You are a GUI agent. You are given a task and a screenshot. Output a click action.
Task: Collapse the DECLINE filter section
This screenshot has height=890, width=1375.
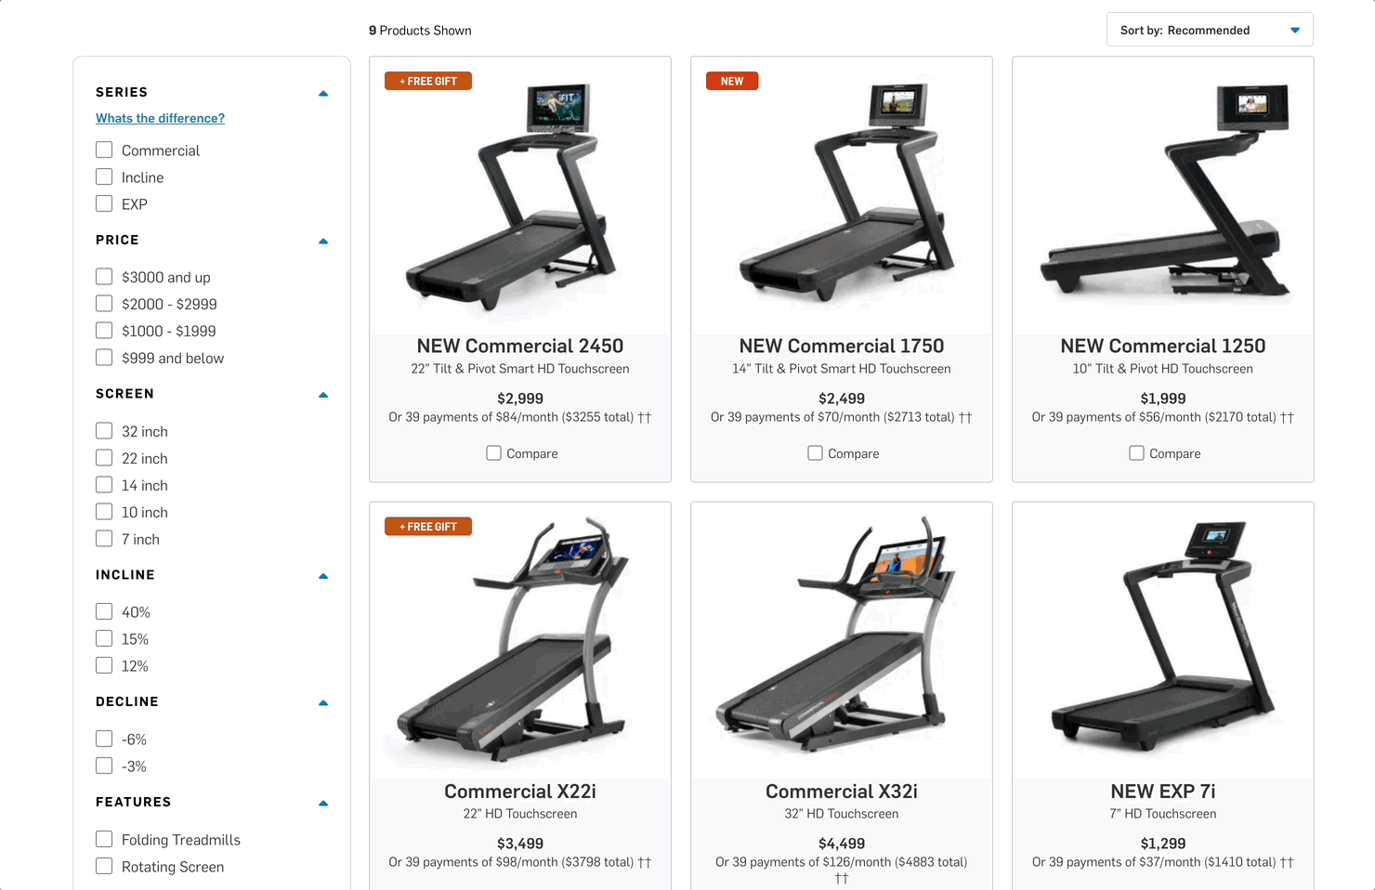click(x=323, y=702)
